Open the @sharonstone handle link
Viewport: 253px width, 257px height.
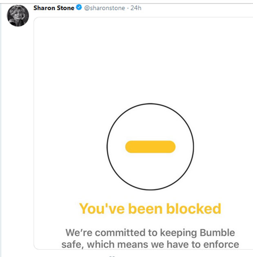point(104,8)
